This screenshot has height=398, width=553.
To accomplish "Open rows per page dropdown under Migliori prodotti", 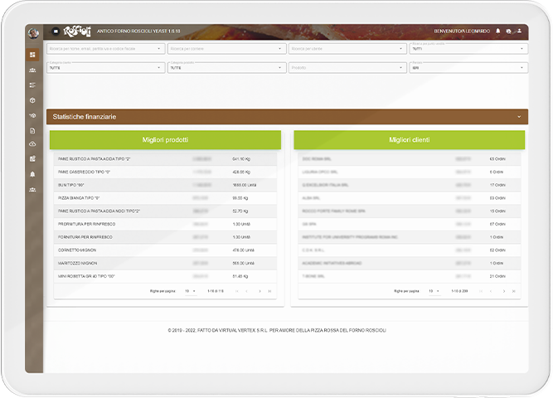I will click(191, 291).
